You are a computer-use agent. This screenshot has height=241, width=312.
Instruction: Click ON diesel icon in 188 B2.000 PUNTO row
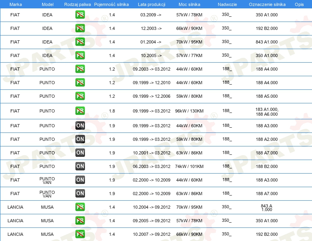tap(80, 166)
